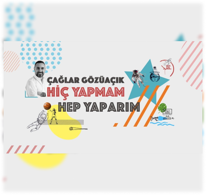This screenshot has width=206, height=195.
Task: Select the fish illustration above the waves
Action: click(157, 118)
